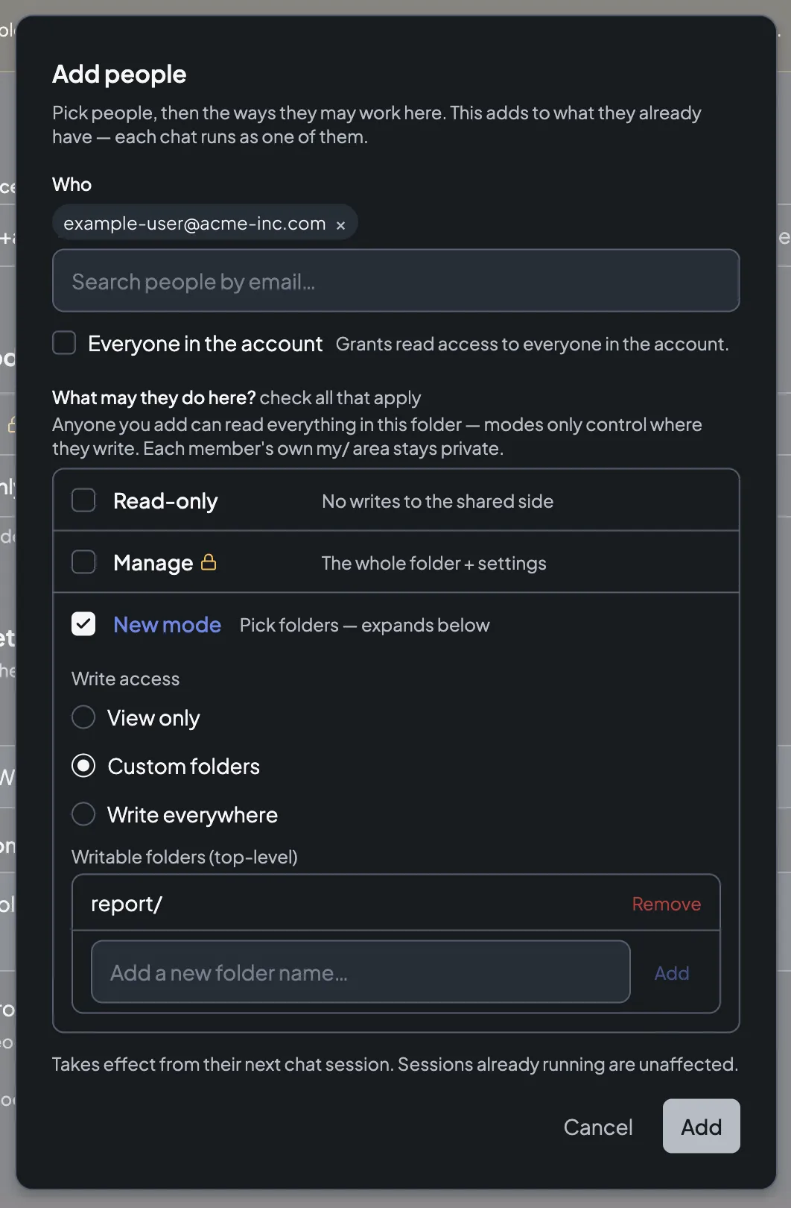The height and width of the screenshot is (1208, 791).
Task: Click the Add link beside folder name input
Action: point(672,973)
